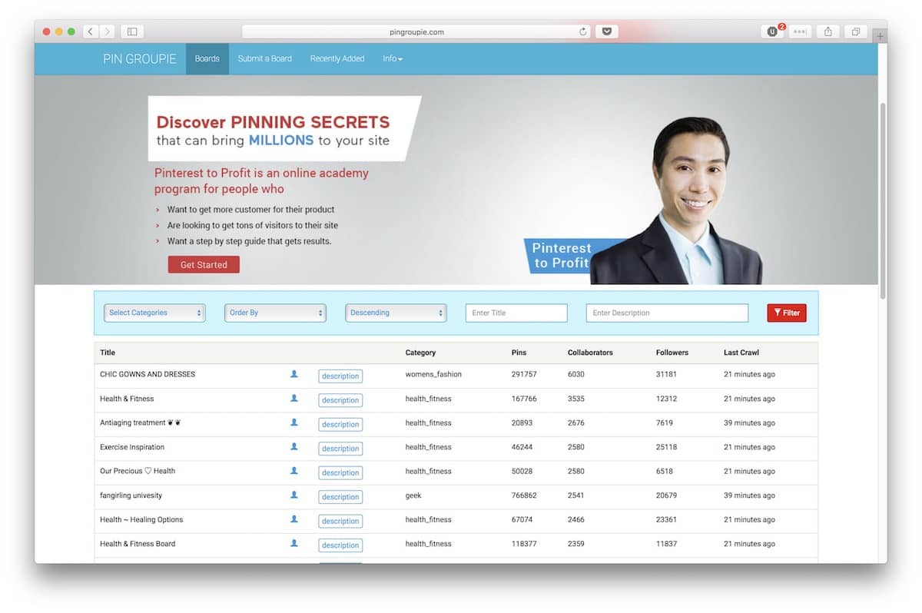Toggle the Safari sidebar icon
The height and width of the screenshot is (613, 922).
132,31
